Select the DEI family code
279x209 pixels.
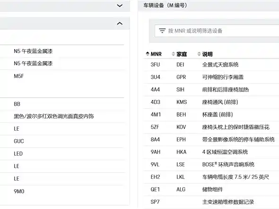[180, 65]
